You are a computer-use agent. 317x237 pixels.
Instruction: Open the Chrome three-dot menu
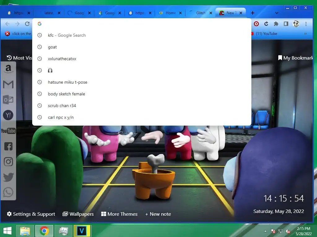click(x=306, y=24)
